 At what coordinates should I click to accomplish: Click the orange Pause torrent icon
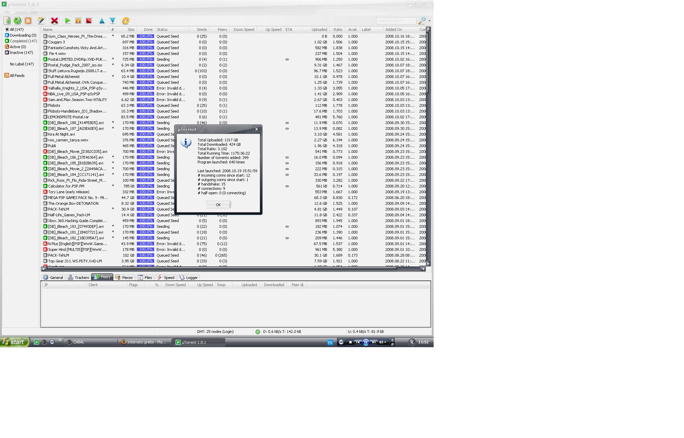pyautogui.click(x=78, y=21)
